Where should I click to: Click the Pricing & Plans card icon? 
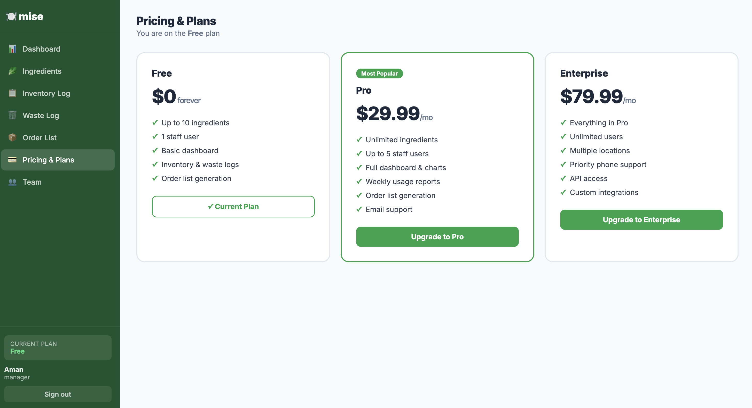[x=12, y=160]
